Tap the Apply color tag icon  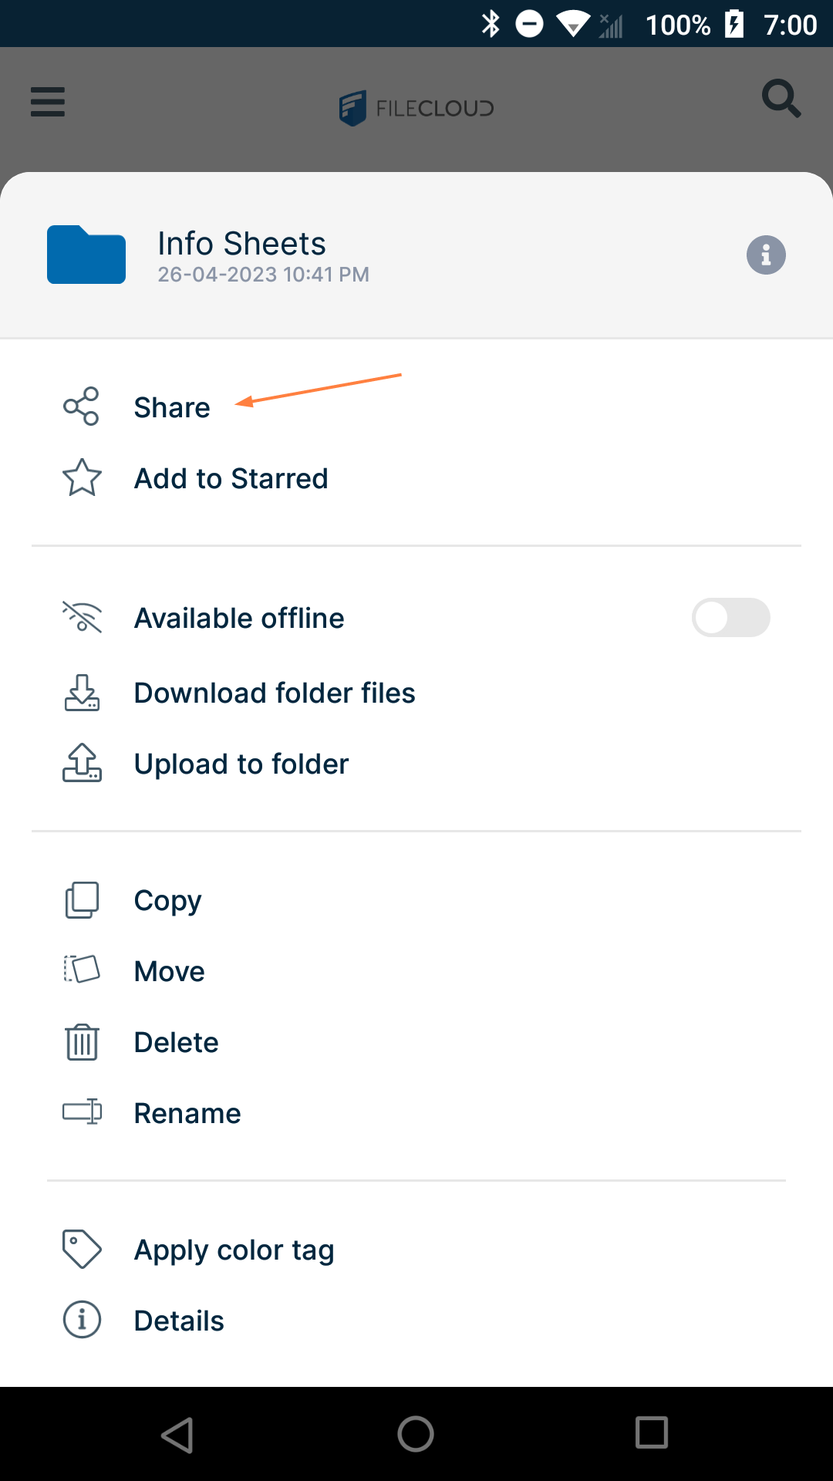(x=82, y=1249)
